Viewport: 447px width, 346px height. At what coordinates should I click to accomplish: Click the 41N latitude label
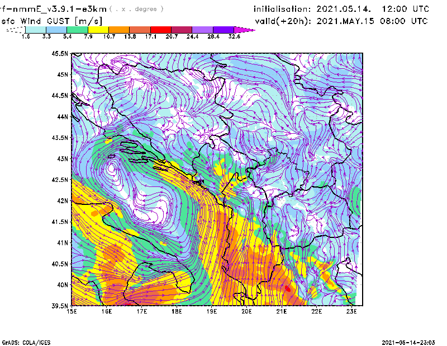coord(63,243)
